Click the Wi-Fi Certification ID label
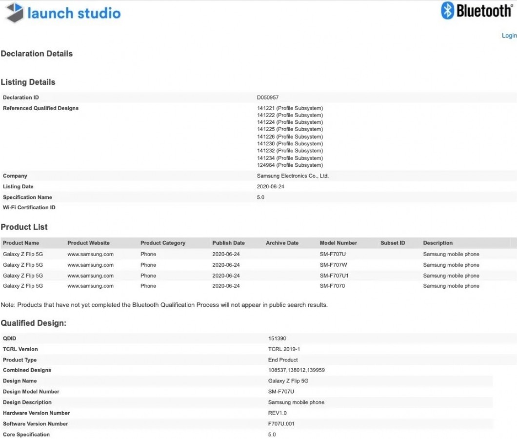This screenshot has width=517, height=439. [29, 207]
